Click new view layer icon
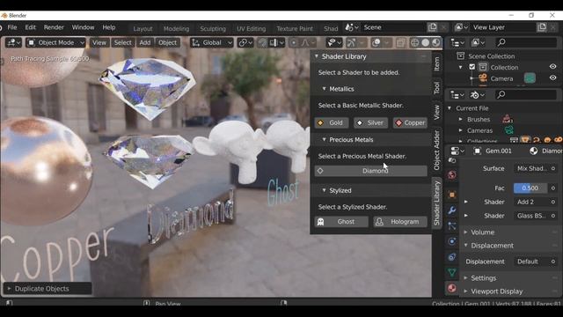Image resolution: width=563 pixels, height=317 pixels. click(x=542, y=27)
